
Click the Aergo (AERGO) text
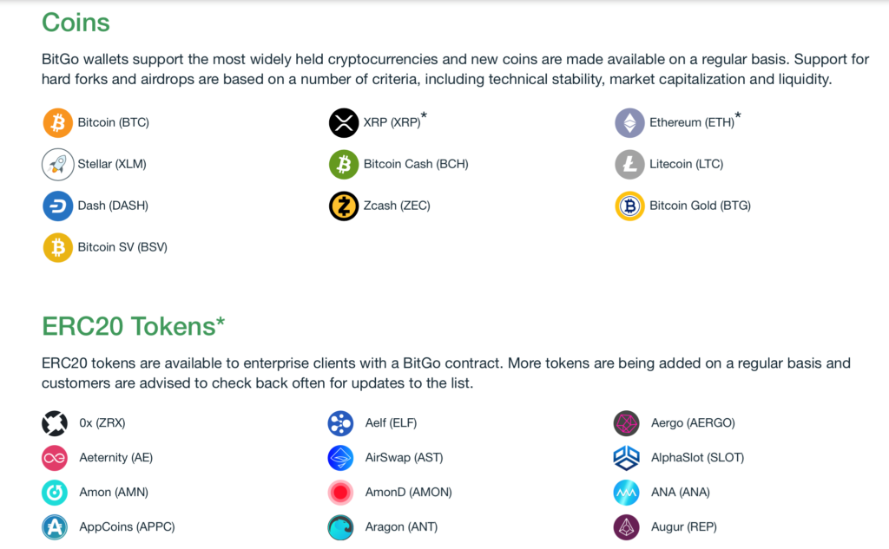(x=693, y=423)
